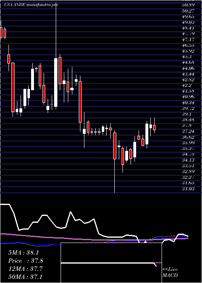Screen dimensions: 202x283
Task: Click the 50MA : 37.1 readout
Action: tap(25, 277)
